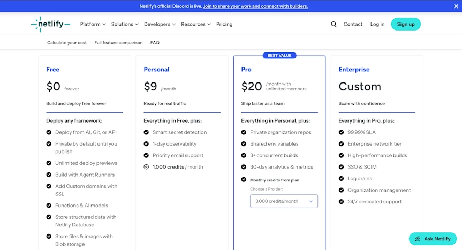Click checkmark beside Shared env variables
The width and height of the screenshot is (462, 250).
coord(244,143)
